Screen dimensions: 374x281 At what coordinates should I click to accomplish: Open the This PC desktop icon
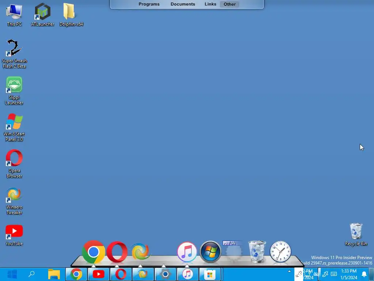[14, 15]
